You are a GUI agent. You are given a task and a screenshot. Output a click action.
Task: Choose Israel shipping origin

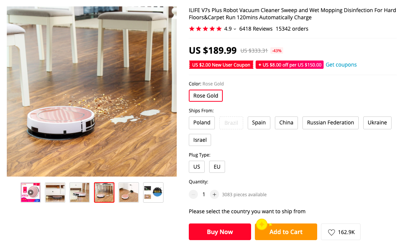(200, 140)
